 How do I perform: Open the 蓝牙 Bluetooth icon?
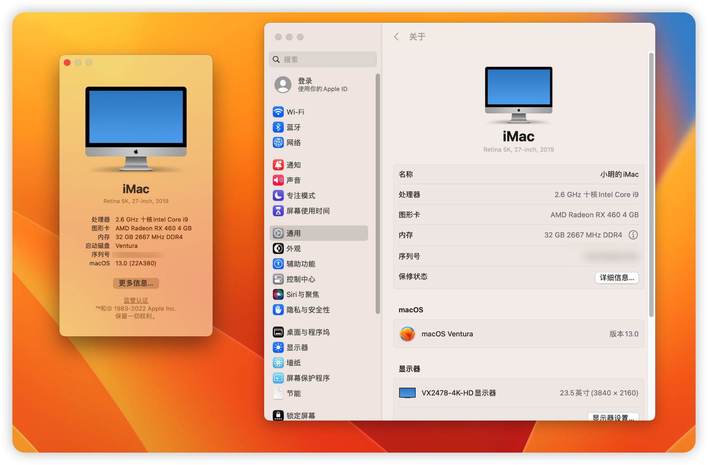278,127
